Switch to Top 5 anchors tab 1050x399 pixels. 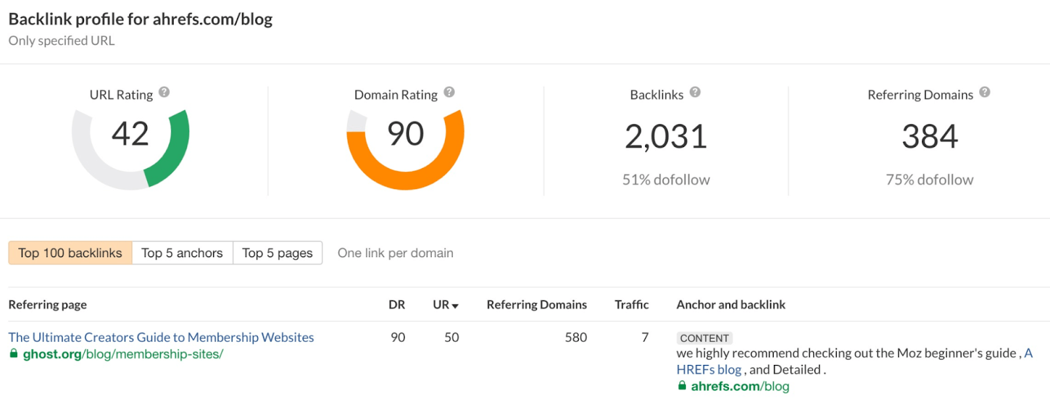[182, 253]
